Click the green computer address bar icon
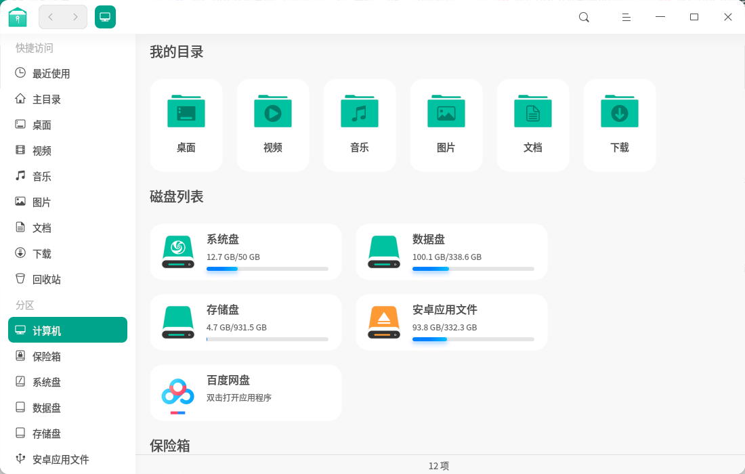745x474 pixels. [105, 17]
